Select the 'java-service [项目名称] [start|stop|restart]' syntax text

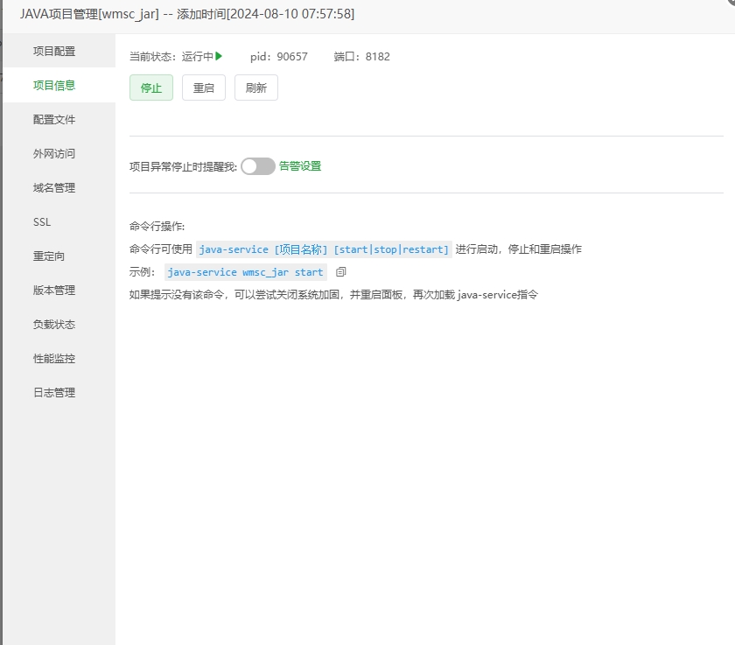tap(324, 249)
